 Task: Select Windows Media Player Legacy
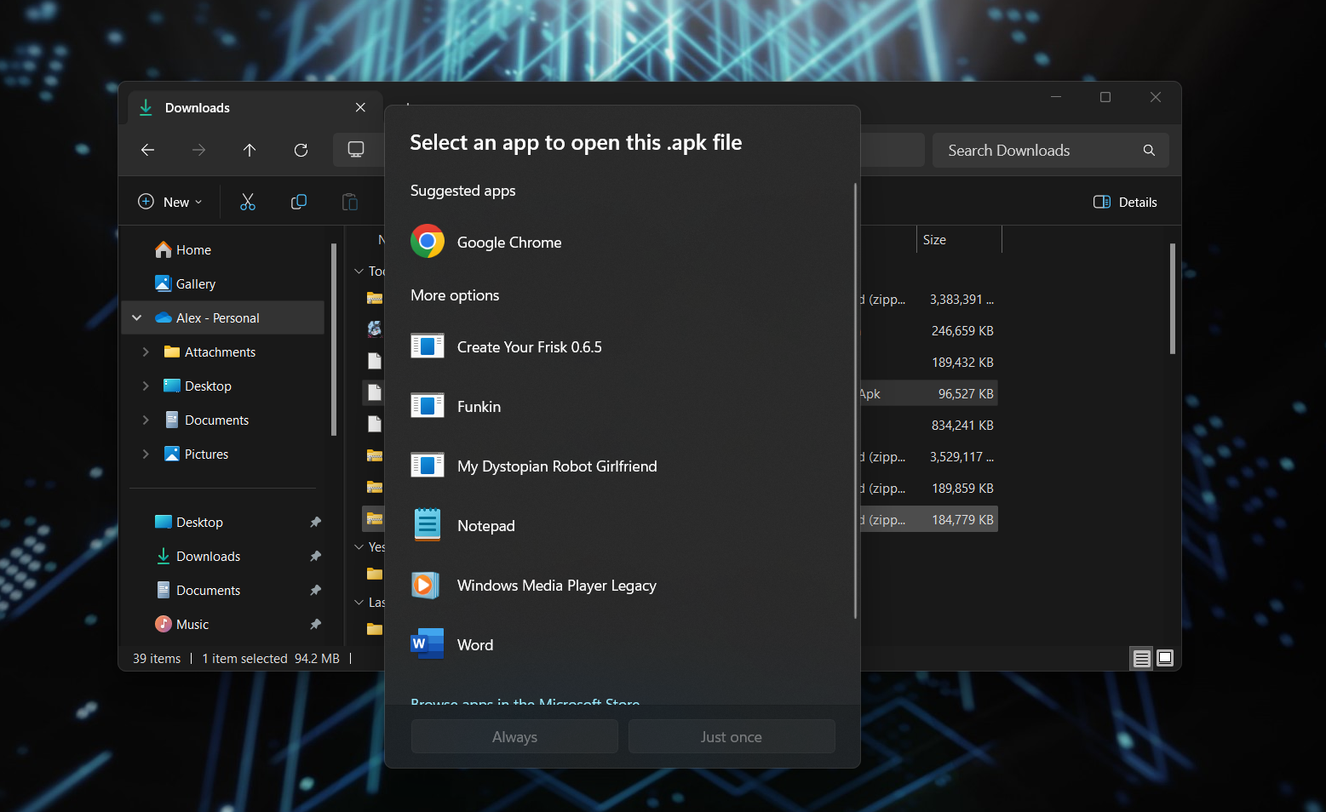622,585
